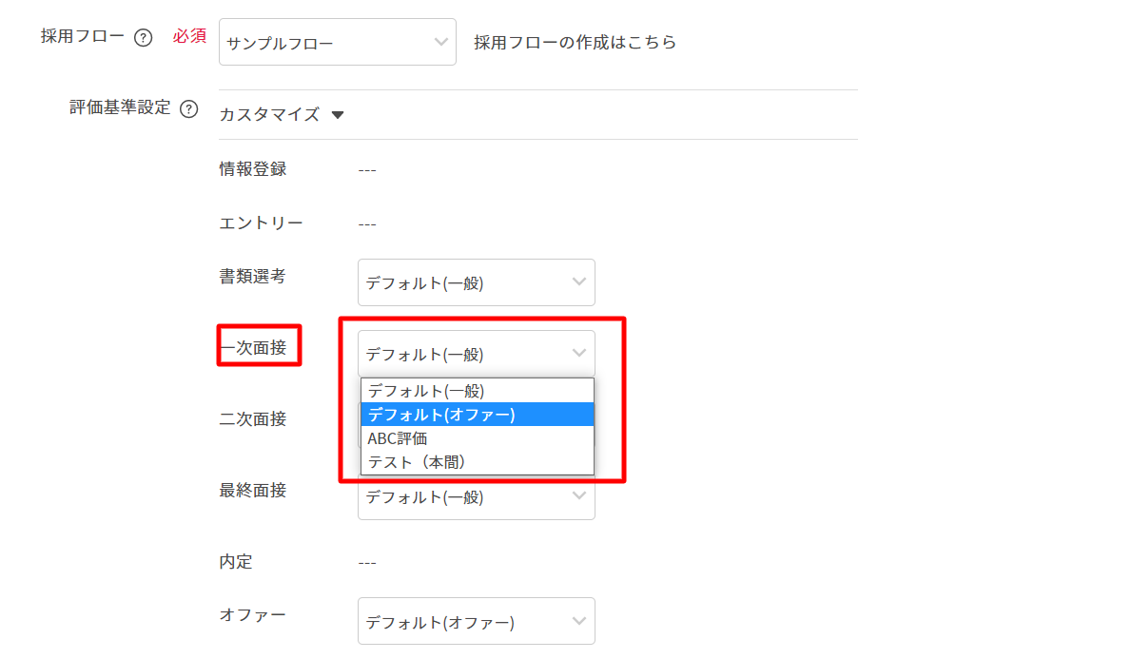
Task: Click help icon next to 採用フロー
Action: (143, 38)
